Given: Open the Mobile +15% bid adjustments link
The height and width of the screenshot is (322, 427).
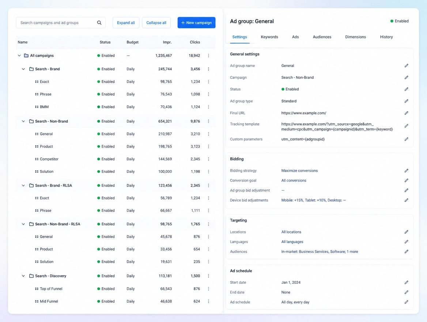Looking at the screenshot, I should point(313,200).
